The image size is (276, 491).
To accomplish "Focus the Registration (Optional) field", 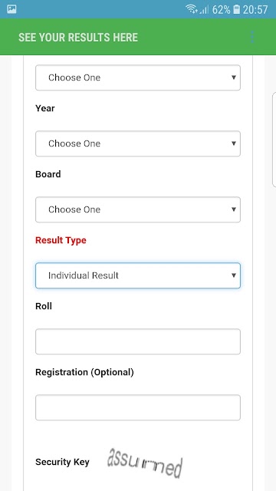I will coord(138,407).
